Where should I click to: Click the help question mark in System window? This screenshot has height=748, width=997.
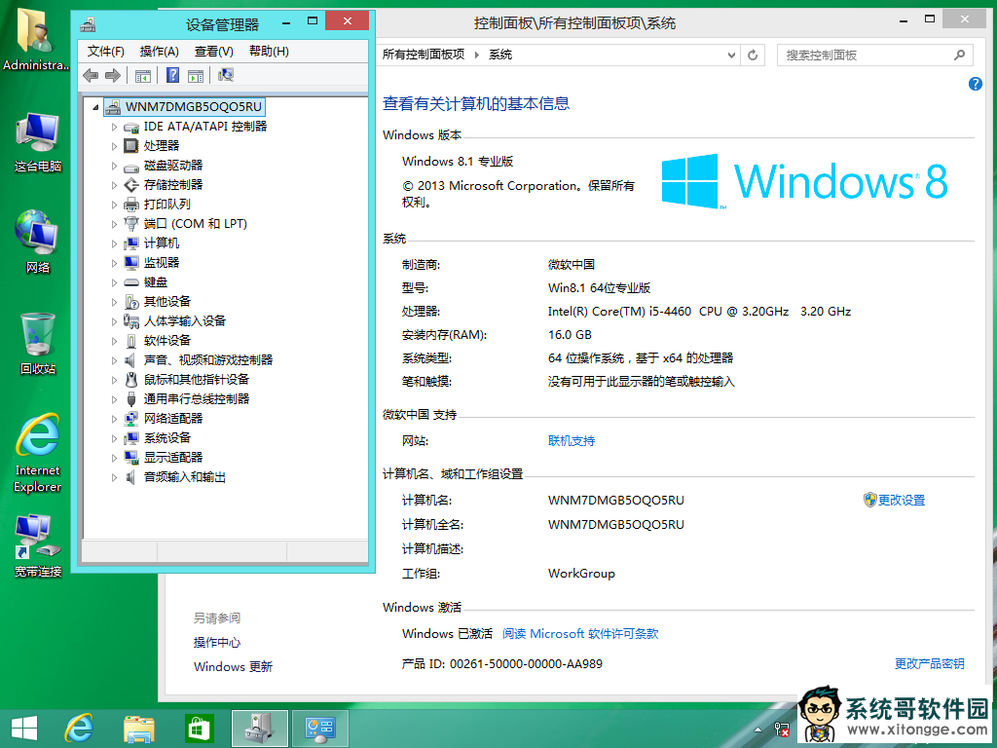click(975, 84)
